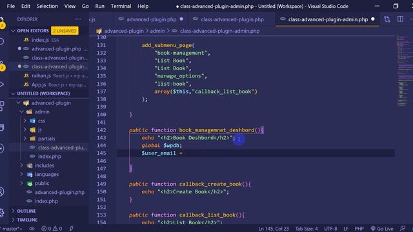Expand the partials folder
The height and width of the screenshot is (232, 413).
[25, 139]
